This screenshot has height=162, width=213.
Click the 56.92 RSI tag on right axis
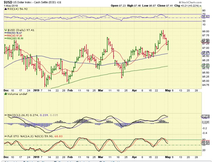205,16
